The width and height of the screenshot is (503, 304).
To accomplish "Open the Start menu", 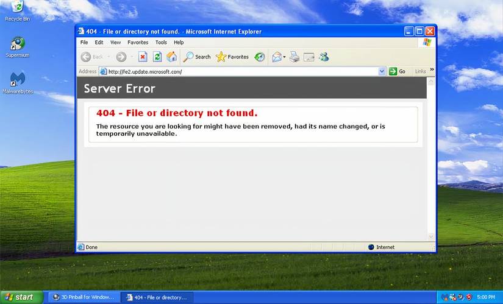I will [x=21, y=297].
